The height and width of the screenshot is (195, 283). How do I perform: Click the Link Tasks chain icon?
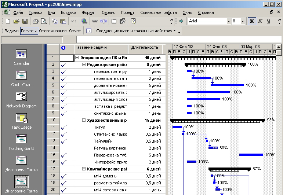pos(95,21)
